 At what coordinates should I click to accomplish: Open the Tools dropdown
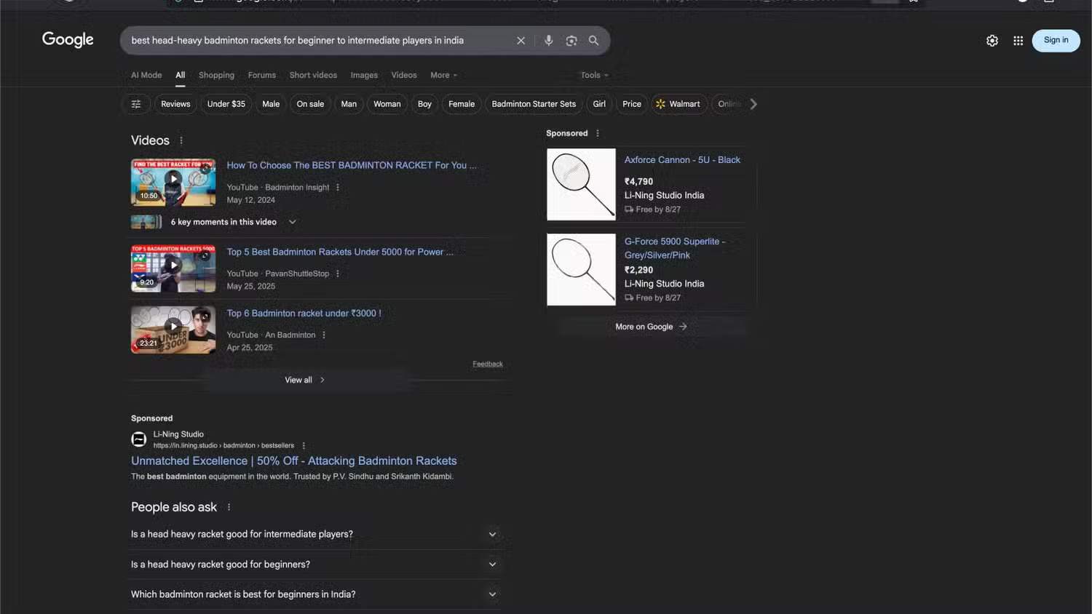click(593, 75)
